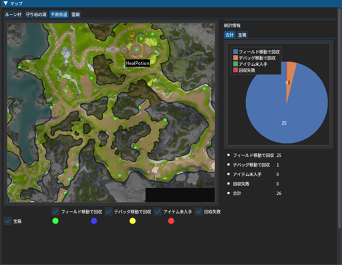The image size is (342, 265).
Task: Select the green marker in the circular plaza center
Action: (136, 49)
